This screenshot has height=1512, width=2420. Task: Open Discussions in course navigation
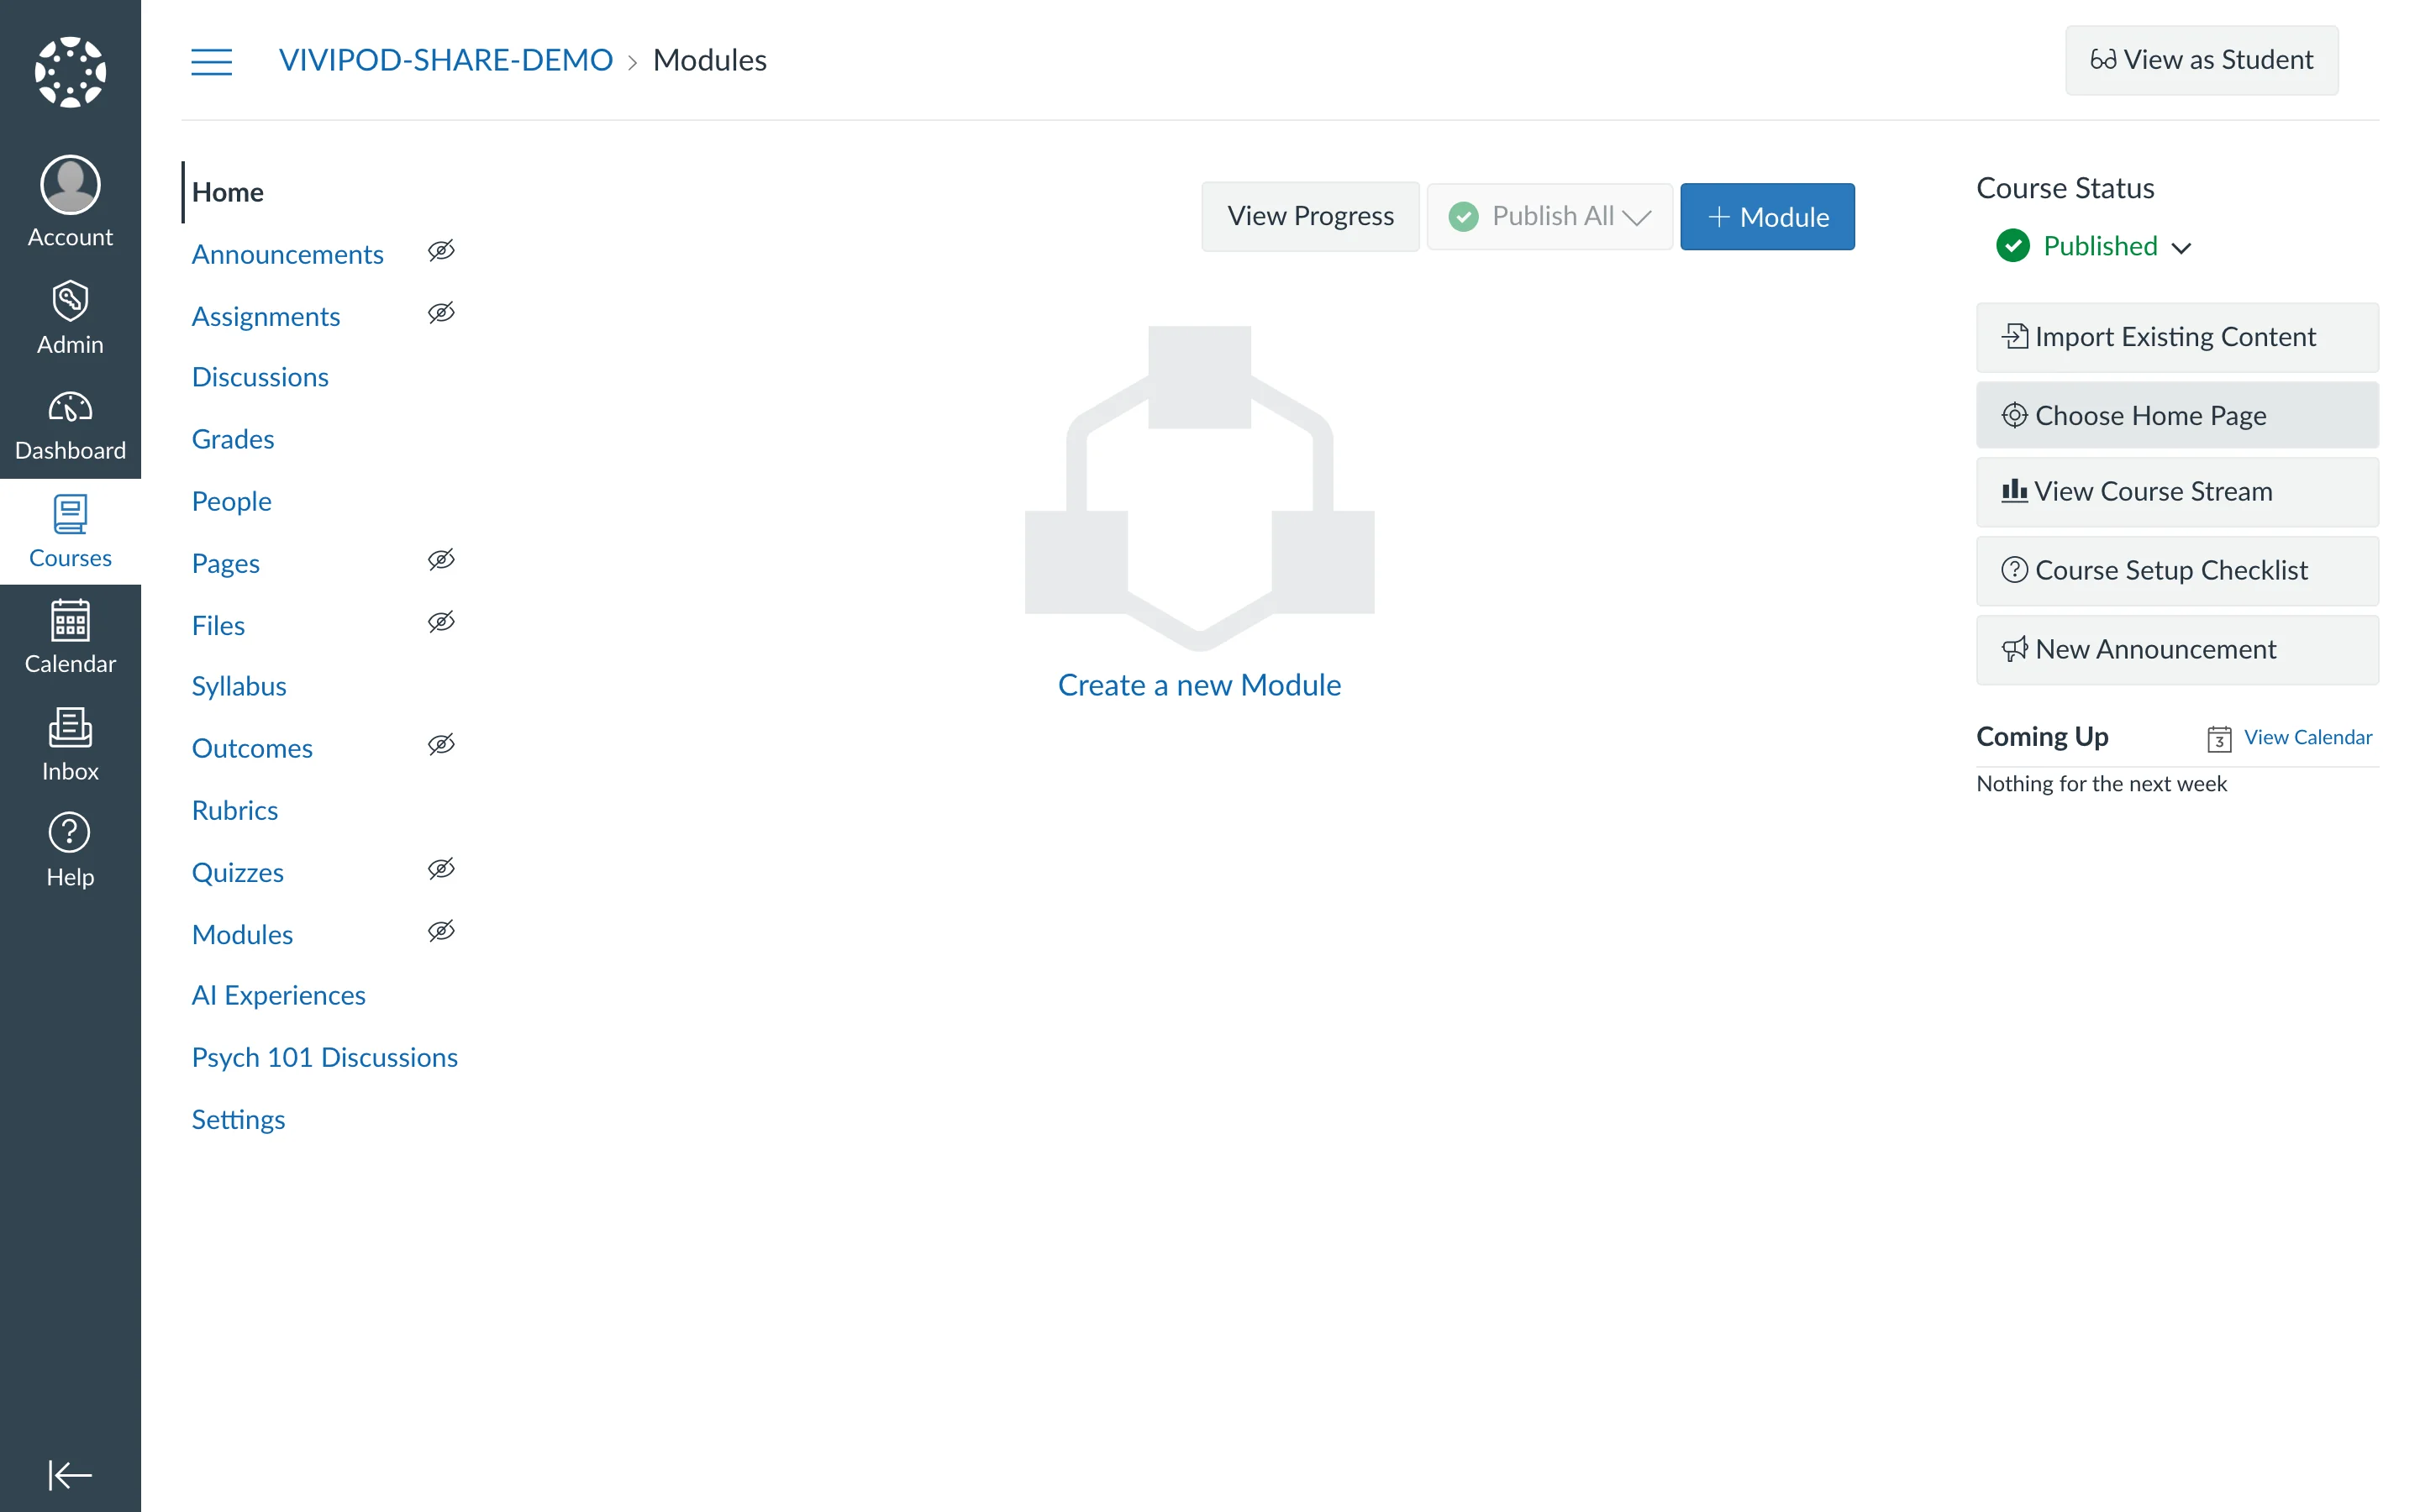pyautogui.click(x=259, y=377)
